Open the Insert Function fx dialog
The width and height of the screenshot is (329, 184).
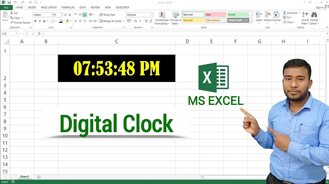pos(39,33)
